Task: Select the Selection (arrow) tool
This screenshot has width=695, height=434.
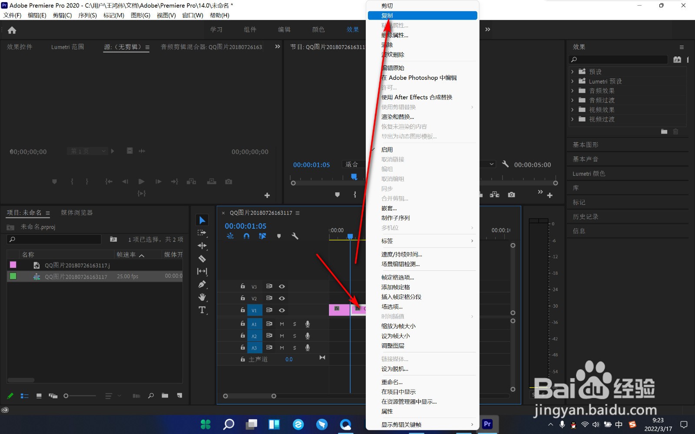Action: (x=202, y=220)
